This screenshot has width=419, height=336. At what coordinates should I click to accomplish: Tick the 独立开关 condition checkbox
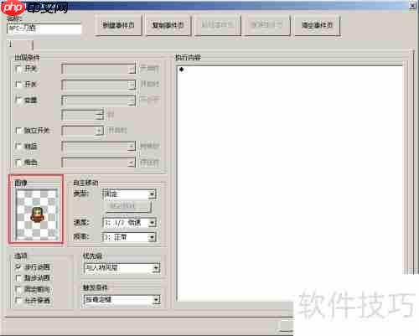18,131
